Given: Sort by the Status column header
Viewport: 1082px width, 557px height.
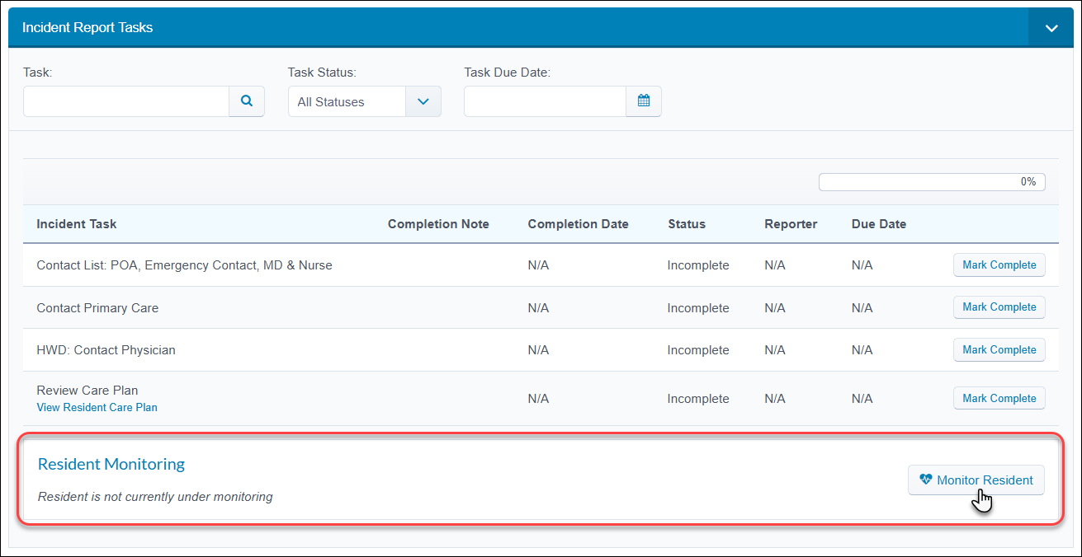Looking at the screenshot, I should [x=687, y=224].
